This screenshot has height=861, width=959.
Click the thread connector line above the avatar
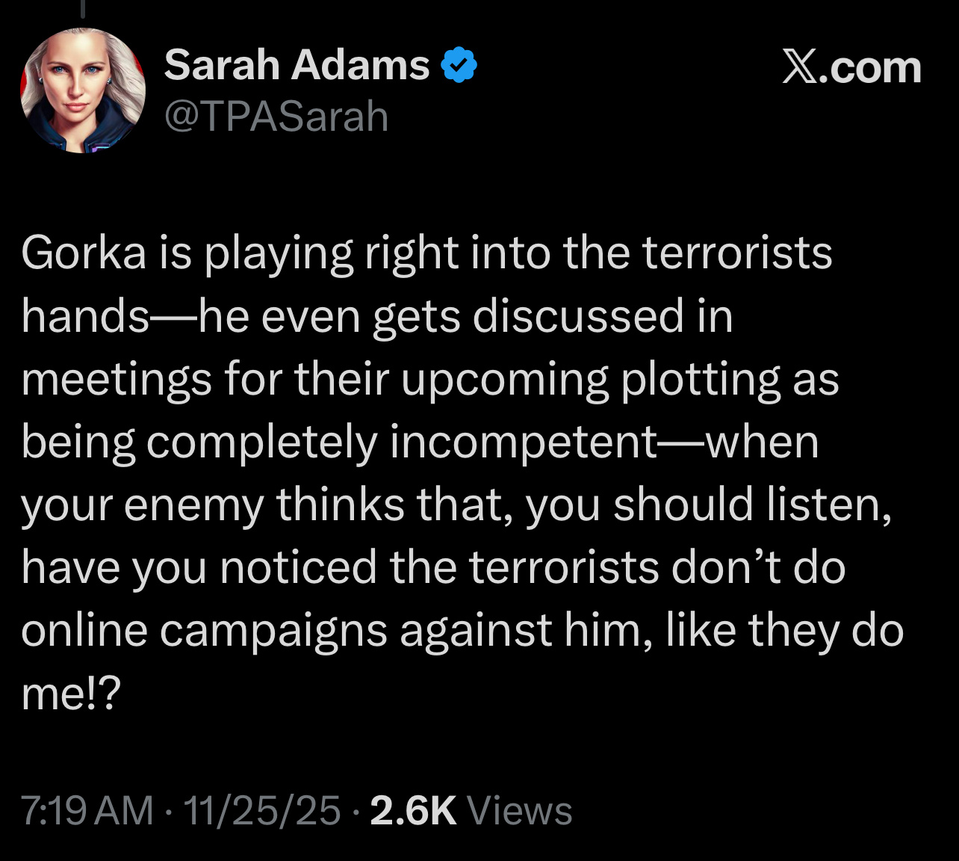(83, 9)
